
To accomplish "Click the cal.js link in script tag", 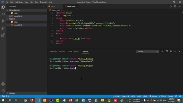I will pos(77,38).
